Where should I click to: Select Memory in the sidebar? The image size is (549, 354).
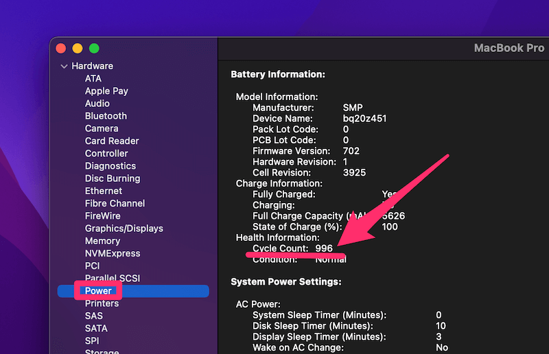click(x=102, y=241)
